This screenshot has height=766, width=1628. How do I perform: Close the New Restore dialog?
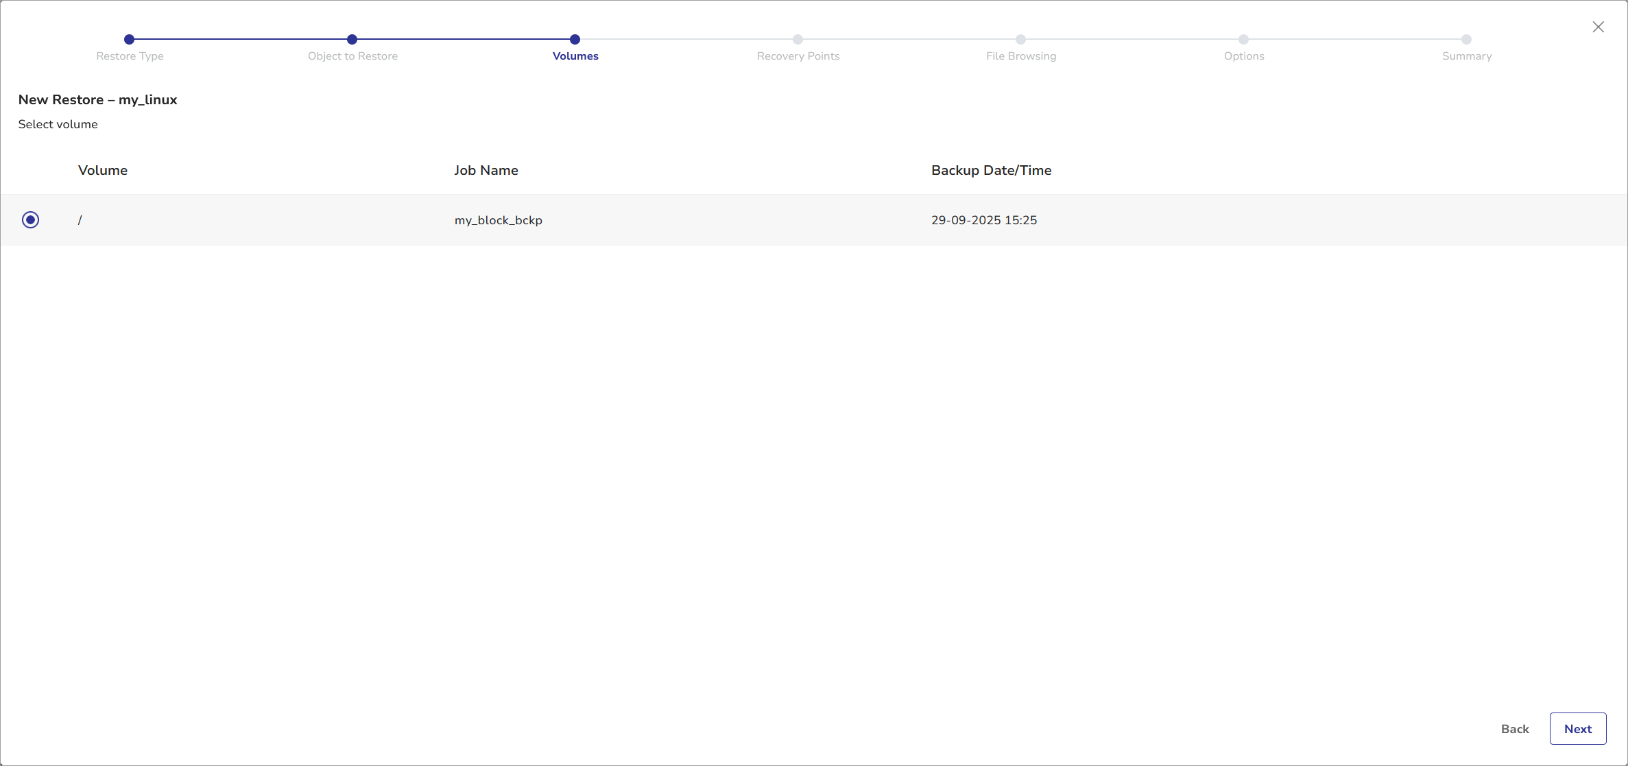[x=1598, y=27]
